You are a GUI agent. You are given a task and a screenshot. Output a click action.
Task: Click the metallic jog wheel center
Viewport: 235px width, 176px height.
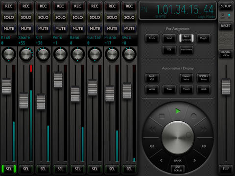tap(178, 138)
